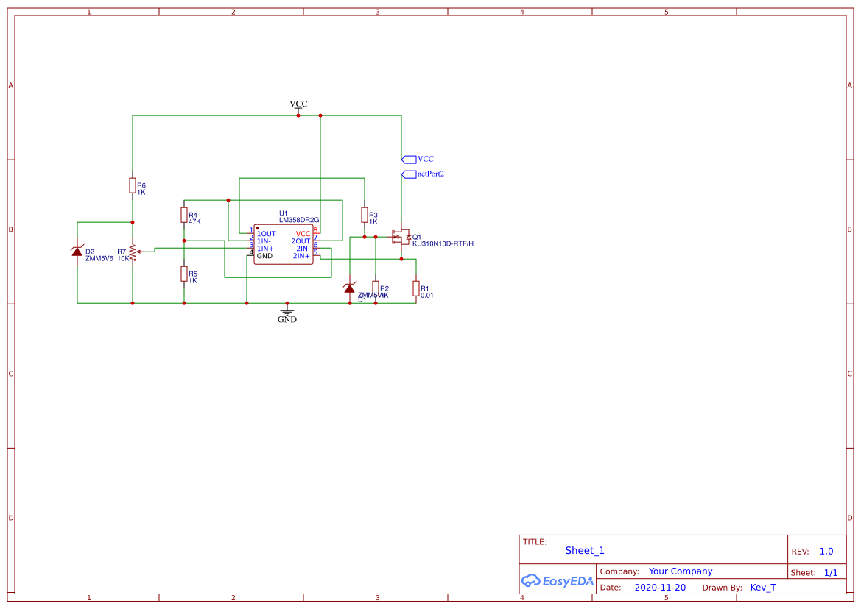This screenshot has height=609, width=861.
Task: Select zener diode D2 ZMM5V6
Action: coord(77,252)
